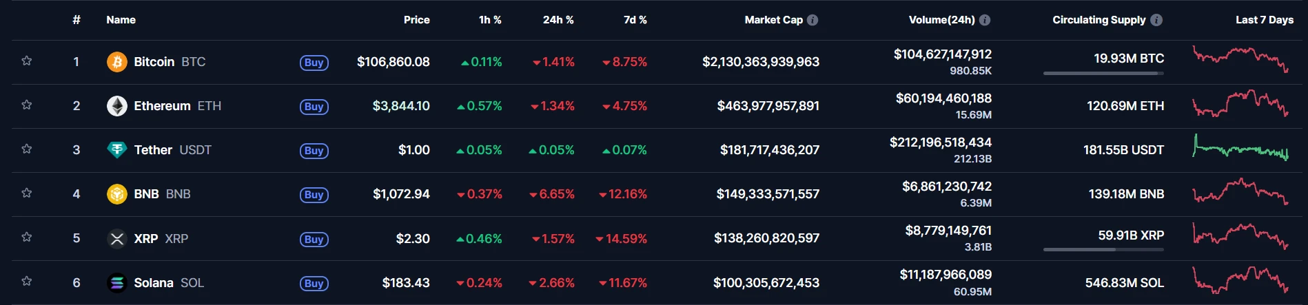Toggle the watchlist star for Ethereum
This screenshot has width=1308, height=305.
coord(27,105)
